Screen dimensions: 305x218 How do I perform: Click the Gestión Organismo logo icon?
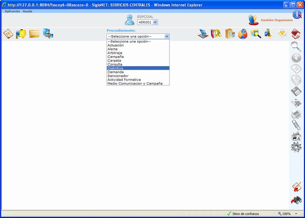point(253,20)
